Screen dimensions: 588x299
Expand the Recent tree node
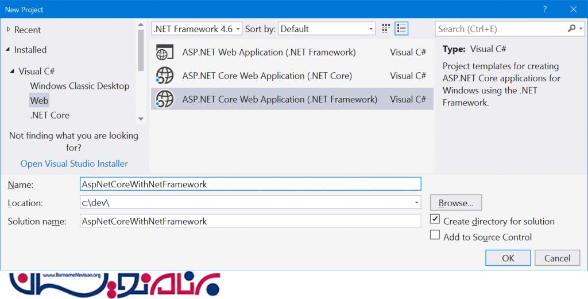(x=8, y=30)
